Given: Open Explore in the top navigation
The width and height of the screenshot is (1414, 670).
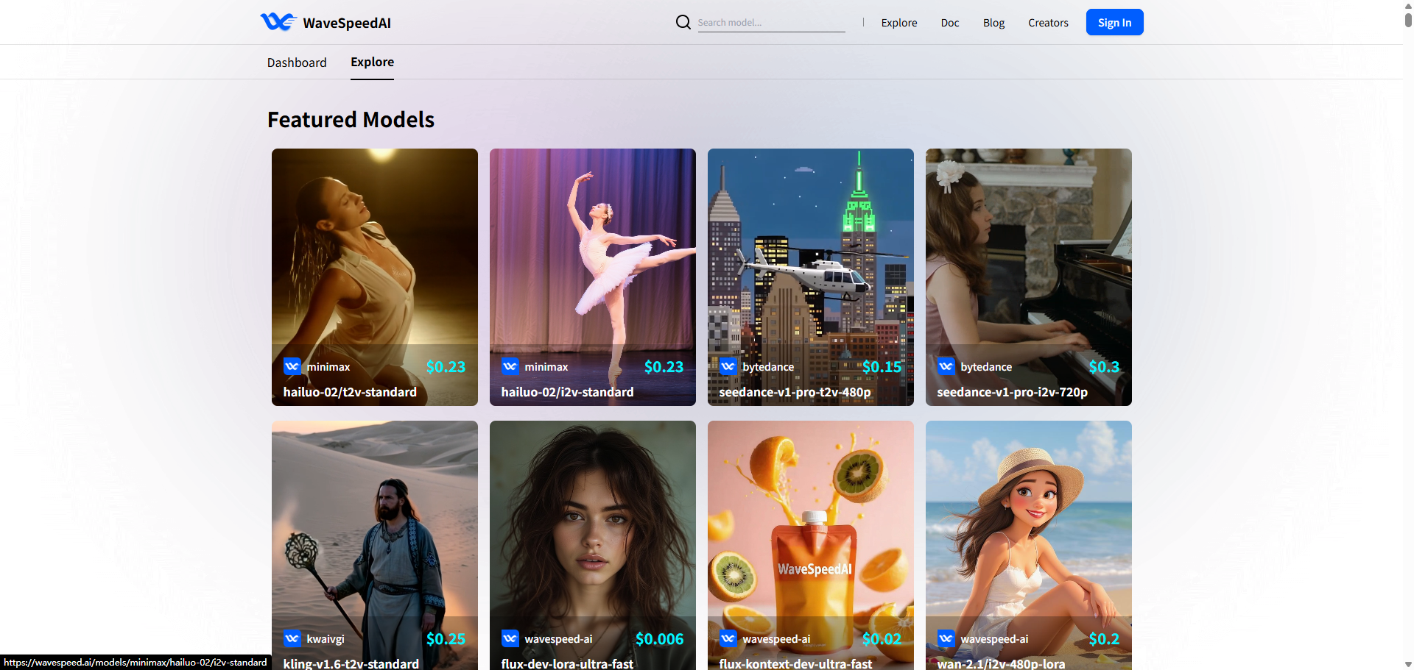Looking at the screenshot, I should click(899, 23).
